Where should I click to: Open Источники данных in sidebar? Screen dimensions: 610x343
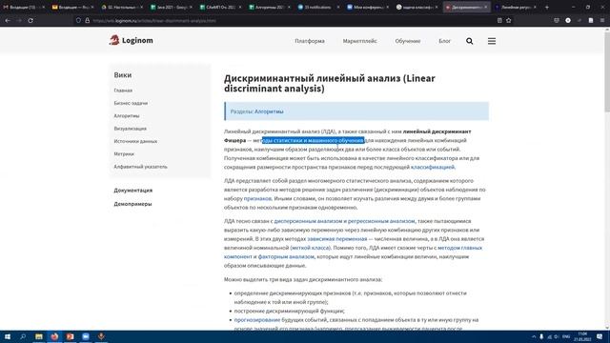135,141
